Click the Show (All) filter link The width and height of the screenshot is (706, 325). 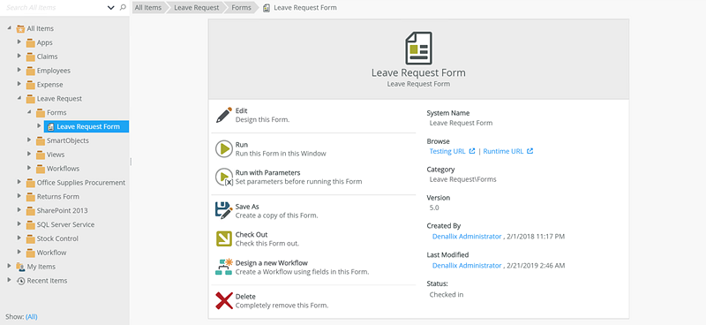[x=32, y=316]
